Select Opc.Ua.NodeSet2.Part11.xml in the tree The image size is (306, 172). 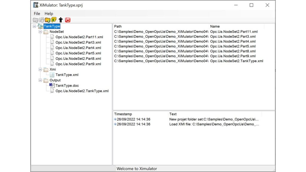pos(79,37)
